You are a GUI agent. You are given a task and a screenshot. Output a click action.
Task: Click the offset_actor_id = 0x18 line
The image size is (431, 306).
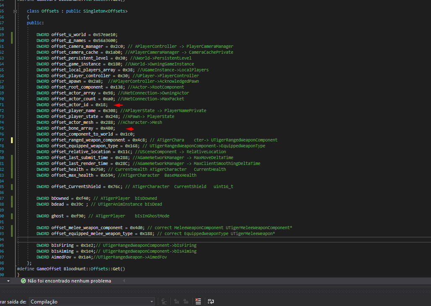coord(72,105)
